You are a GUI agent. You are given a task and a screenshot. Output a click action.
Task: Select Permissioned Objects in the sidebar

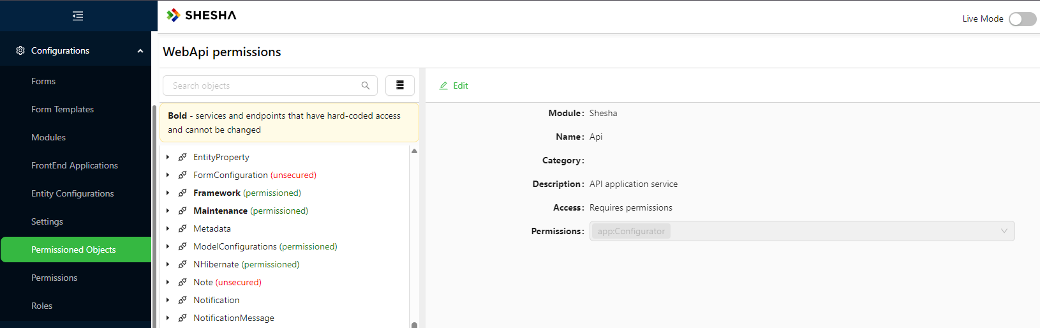coord(76,250)
